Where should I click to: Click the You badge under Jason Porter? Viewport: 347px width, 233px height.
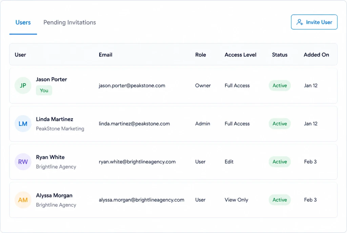coord(44,90)
